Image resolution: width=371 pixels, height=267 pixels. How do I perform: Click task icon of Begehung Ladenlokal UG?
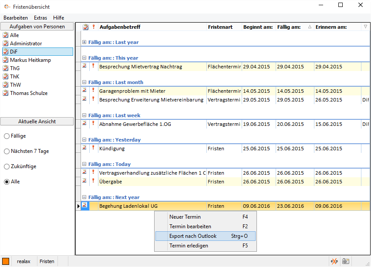pos(84,205)
